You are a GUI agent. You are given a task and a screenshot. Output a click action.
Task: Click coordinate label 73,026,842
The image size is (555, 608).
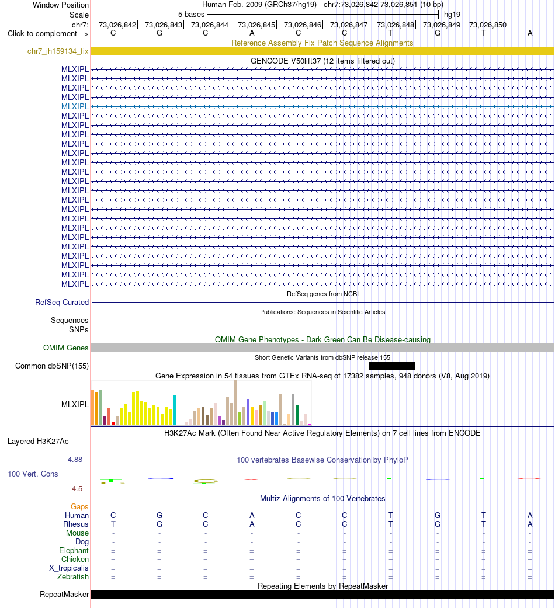[117, 25]
